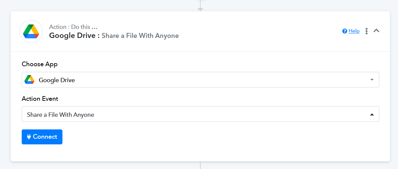Viewport: 398px width, 169px height.
Task: Click the Action Event dropdown arrow
Action: tap(372, 115)
